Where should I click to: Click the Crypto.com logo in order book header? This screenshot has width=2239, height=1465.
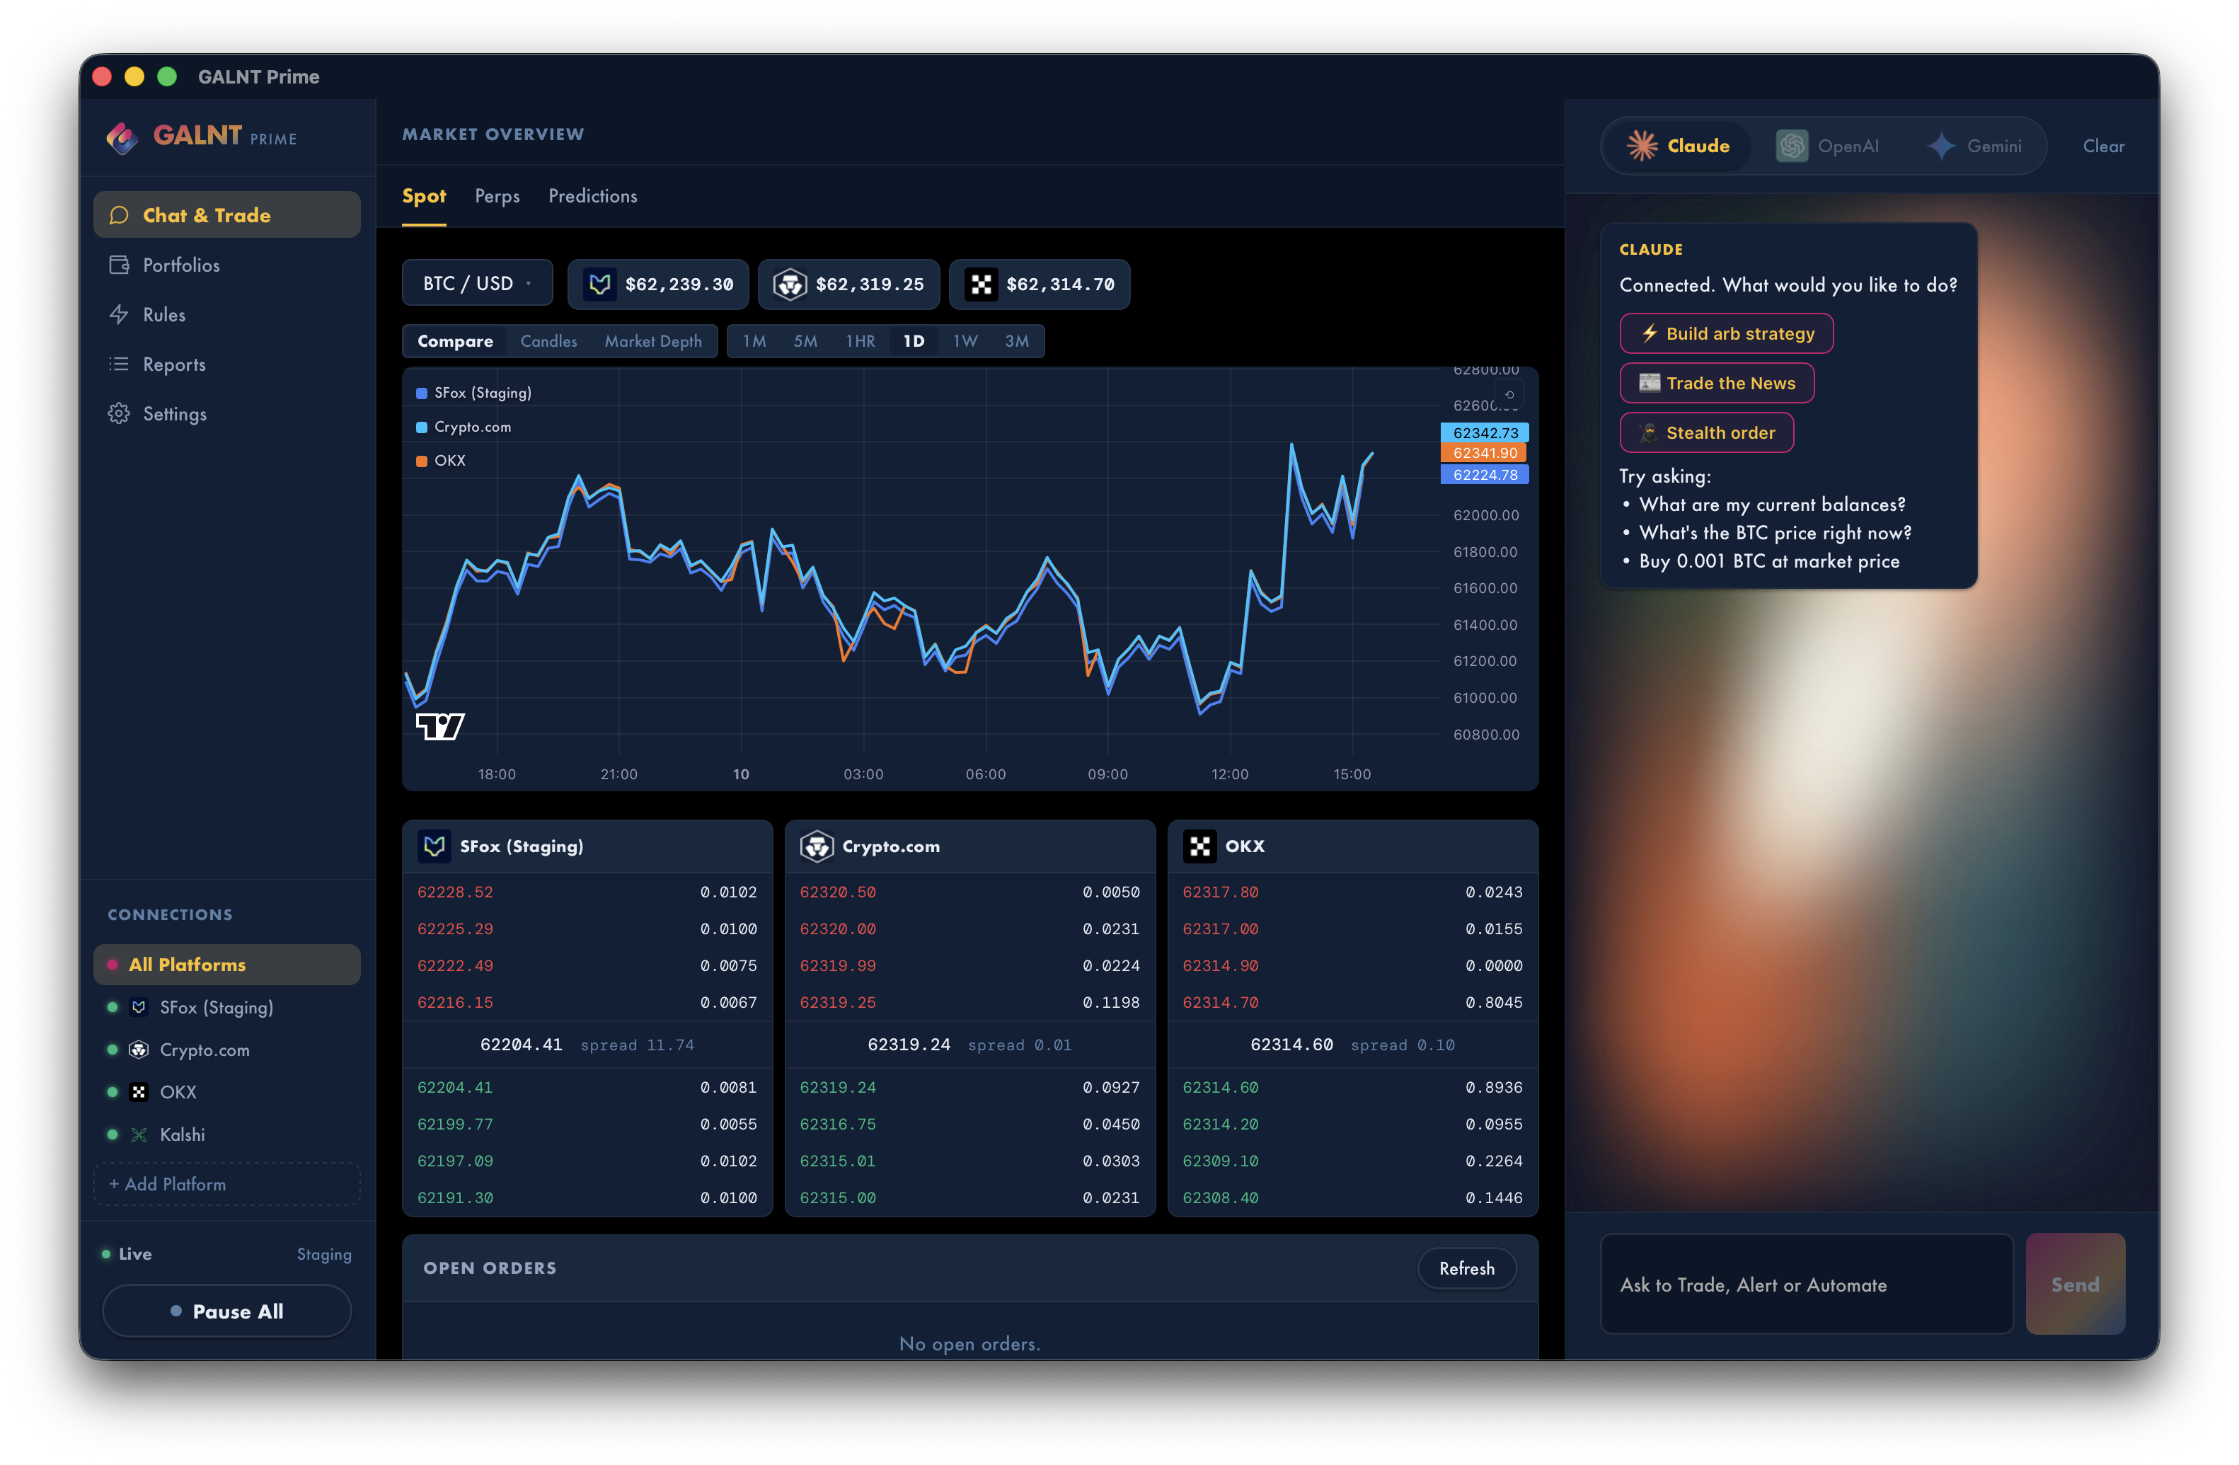[x=817, y=846]
